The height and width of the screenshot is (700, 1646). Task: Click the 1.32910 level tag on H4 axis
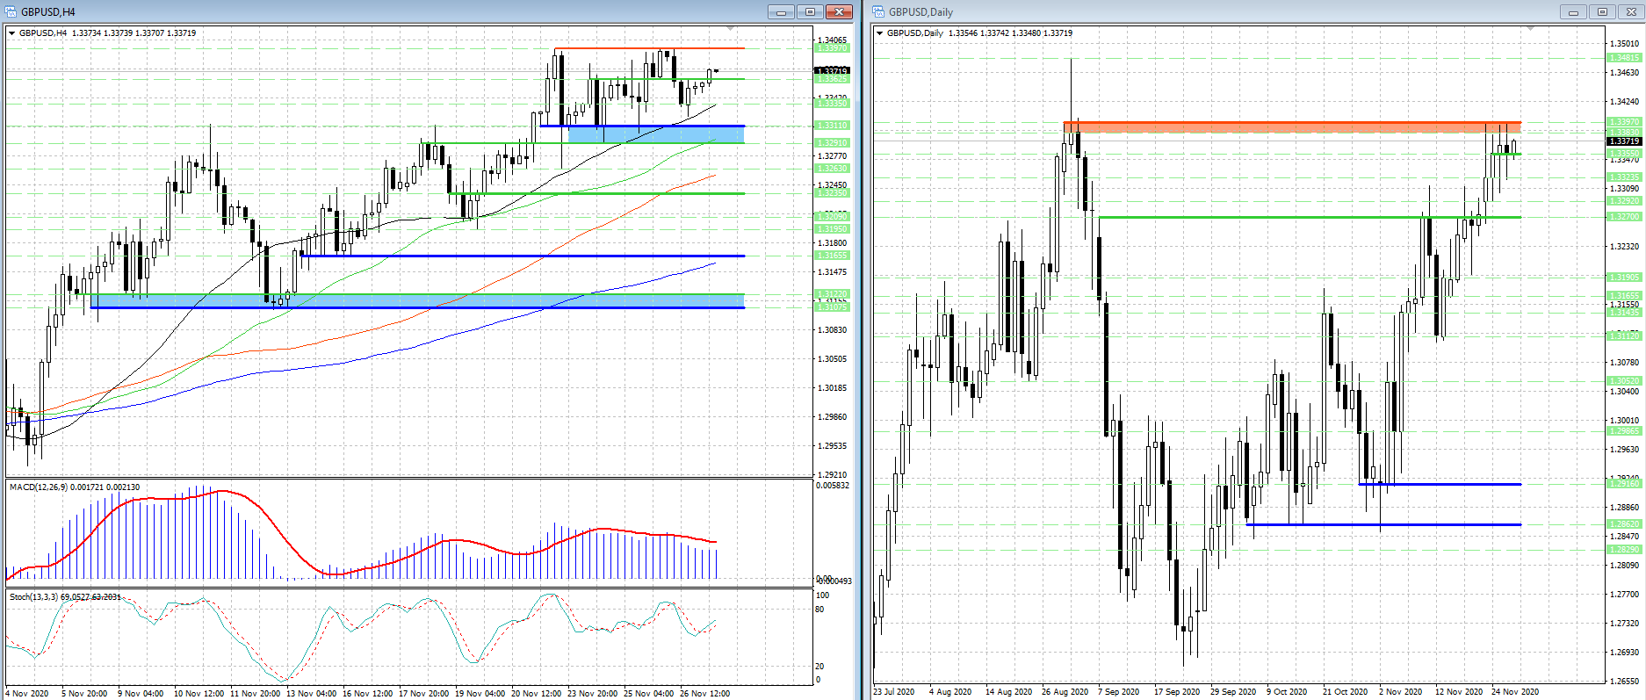[832, 143]
